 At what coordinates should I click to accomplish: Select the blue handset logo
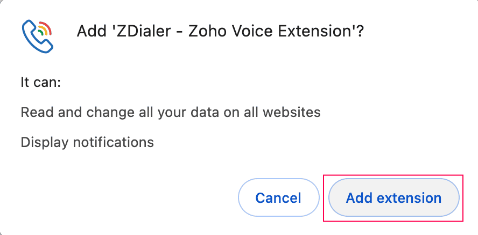[x=33, y=39]
